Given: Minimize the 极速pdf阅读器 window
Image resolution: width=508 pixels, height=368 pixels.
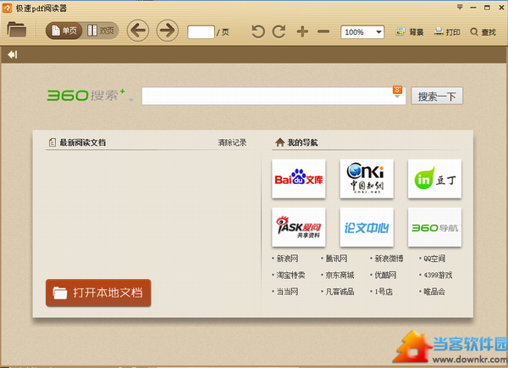Looking at the screenshot, I should (x=473, y=8).
